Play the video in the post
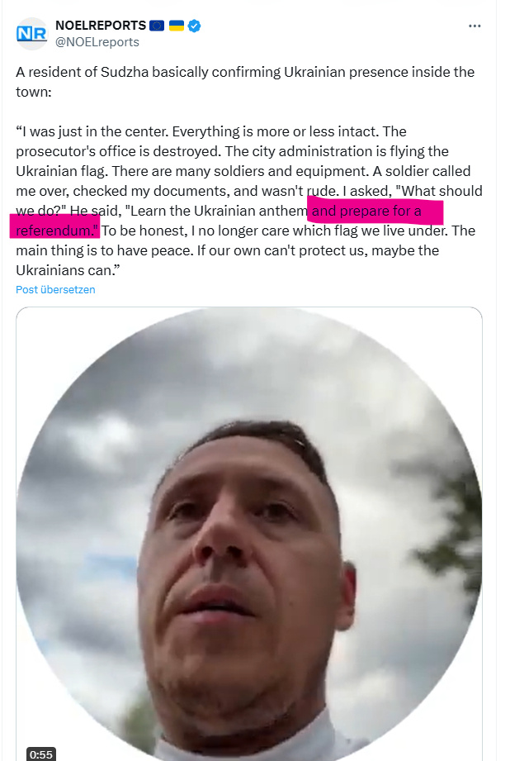The width and height of the screenshot is (510, 761). point(248,534)
